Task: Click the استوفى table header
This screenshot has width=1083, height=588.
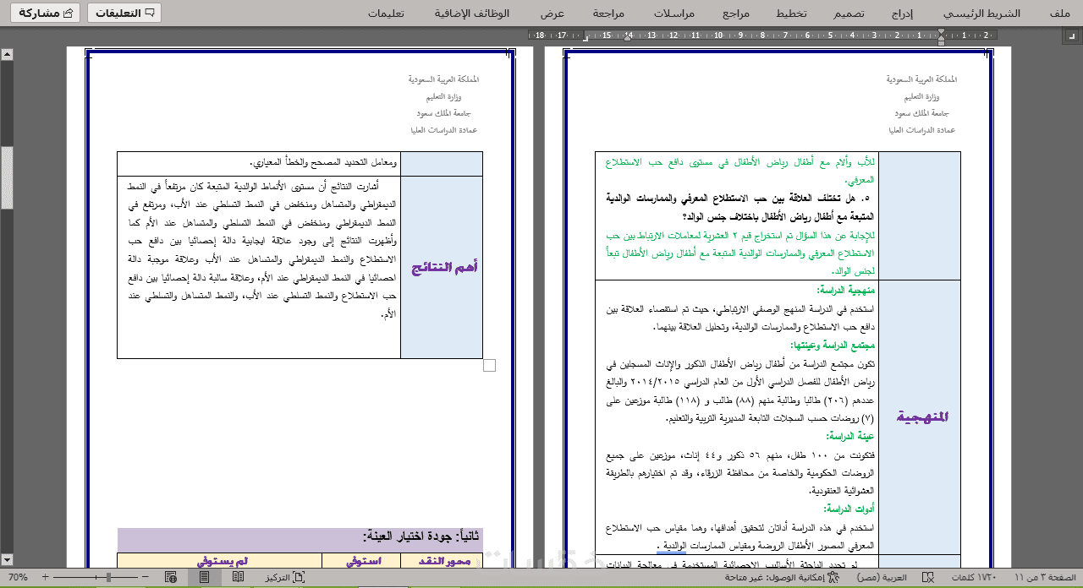Action: pos(361,560)
